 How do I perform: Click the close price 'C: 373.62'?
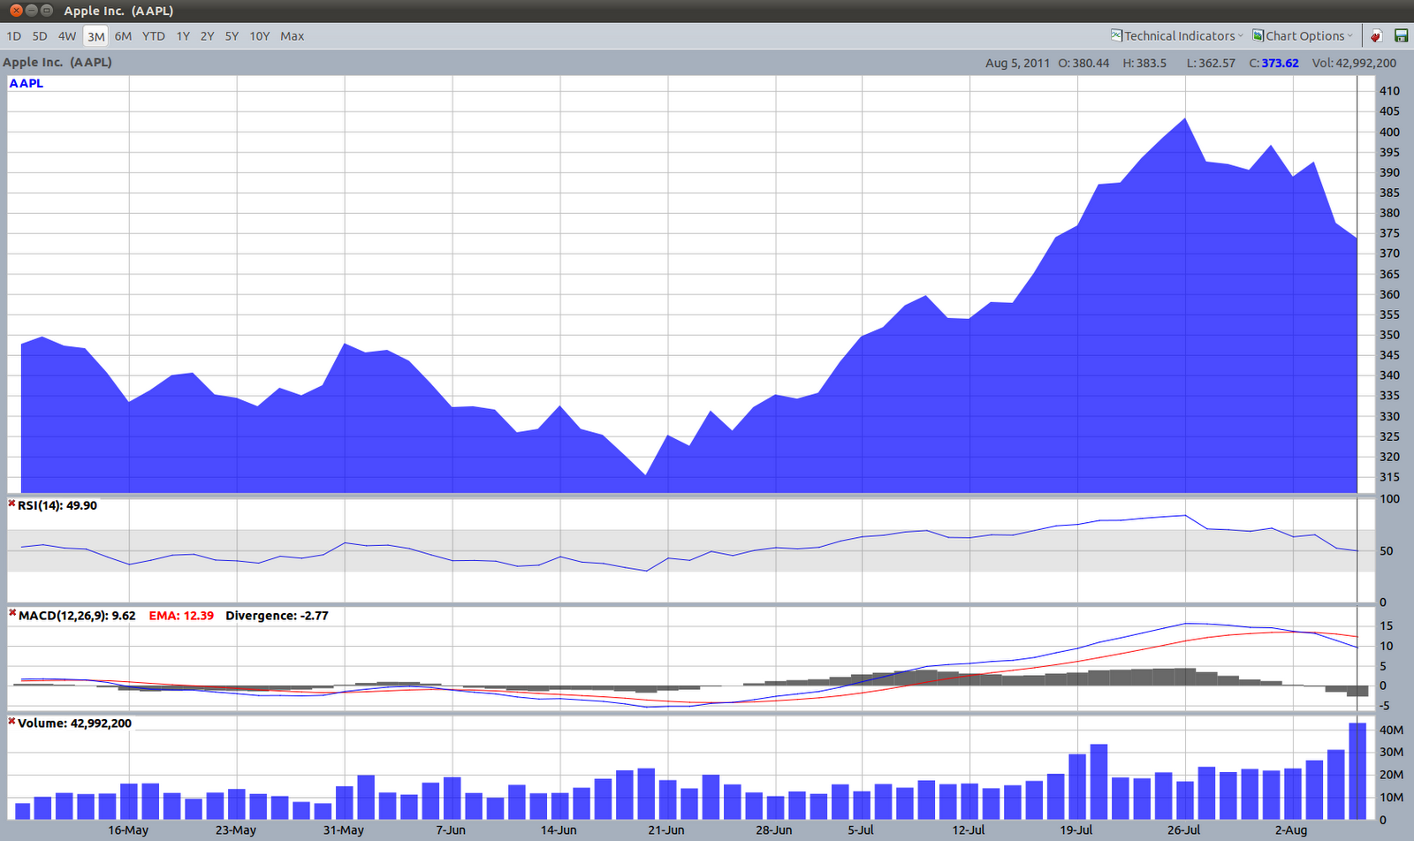point(1273,63)
